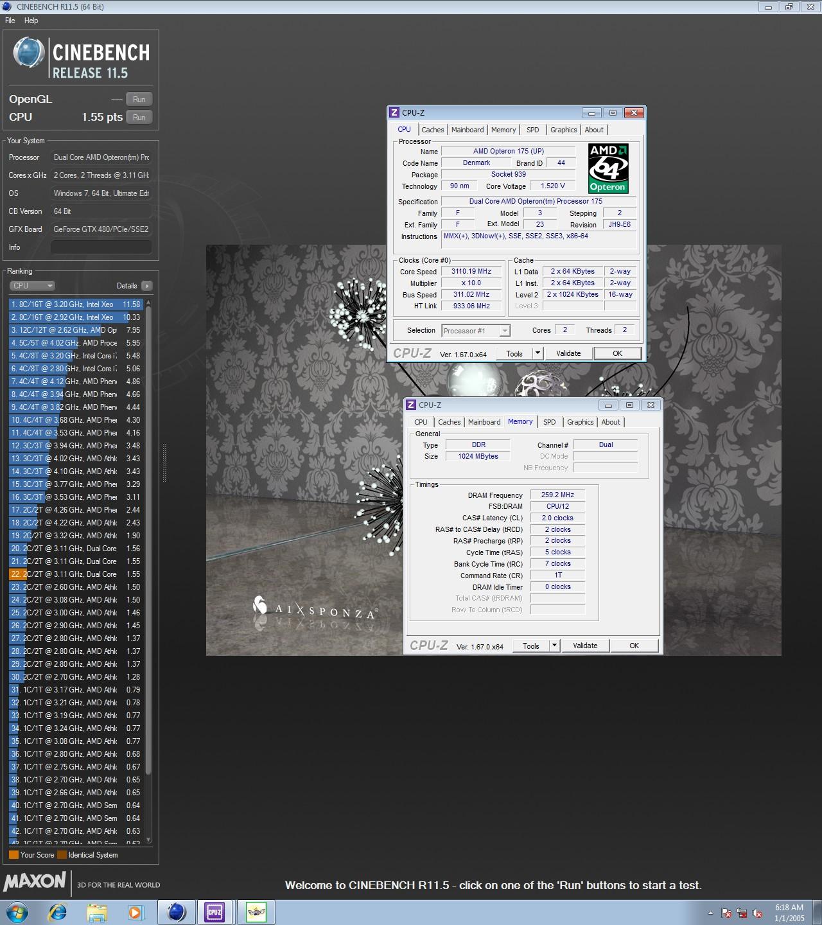Screen dimensions: 822x925
Task: Click Validate in the CPU-Z CPU window
Action: 568,353
